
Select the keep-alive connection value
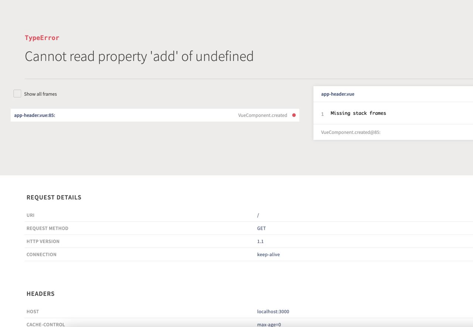pos(269,254)
